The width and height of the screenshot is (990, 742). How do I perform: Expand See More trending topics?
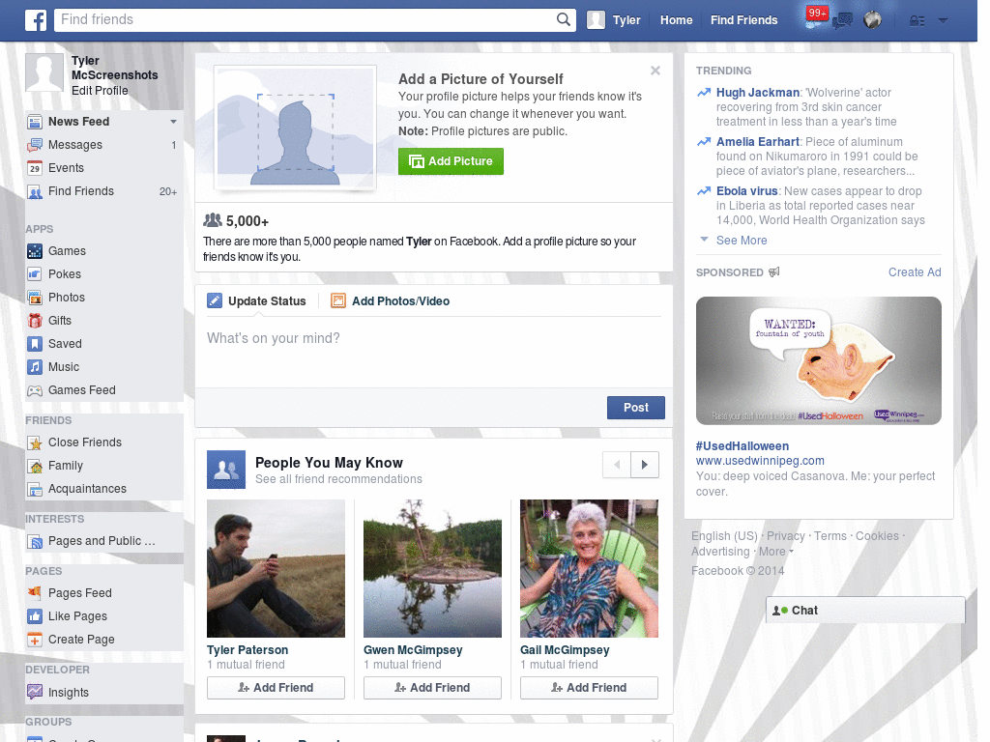(x=742, y=241)
